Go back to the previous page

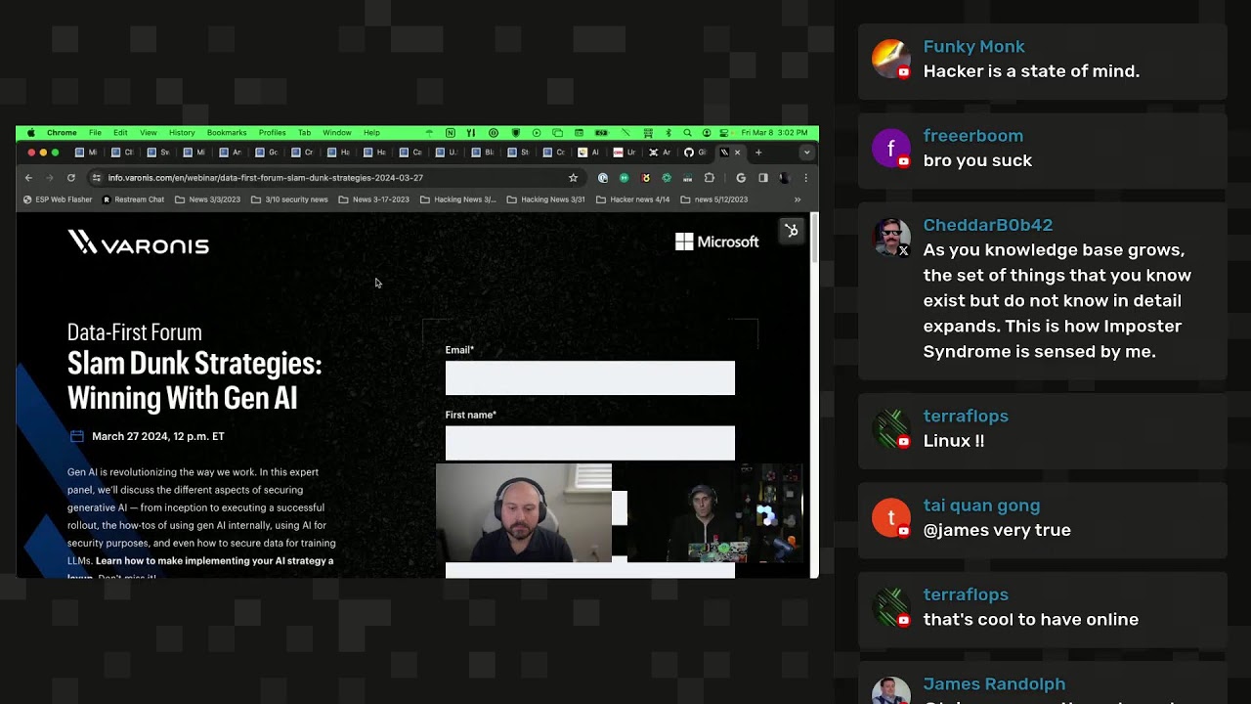[28, 178]
